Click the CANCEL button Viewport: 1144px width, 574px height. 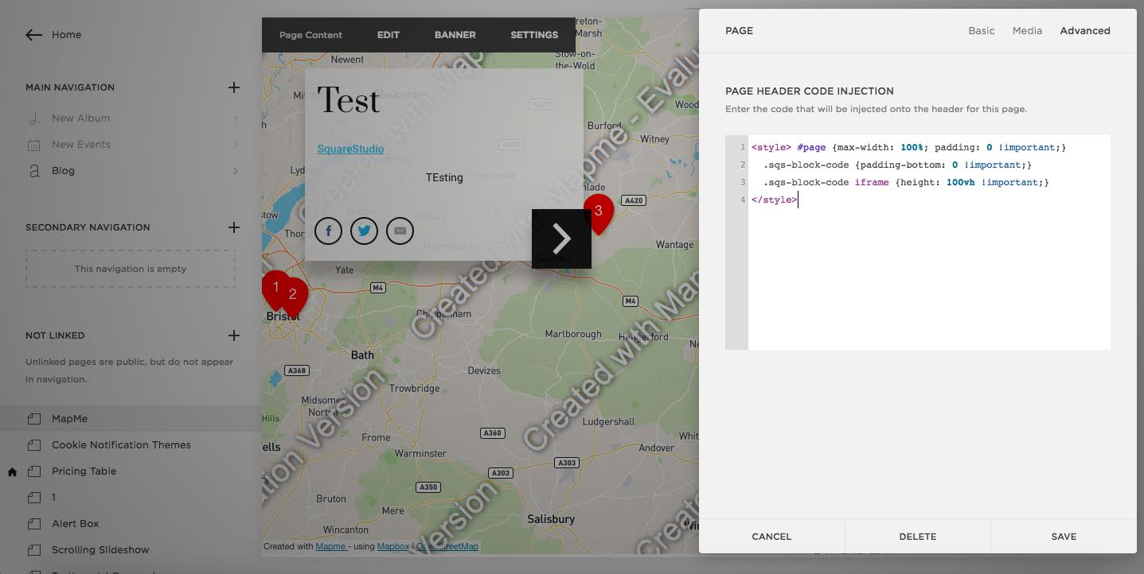[x=771, y=537]
